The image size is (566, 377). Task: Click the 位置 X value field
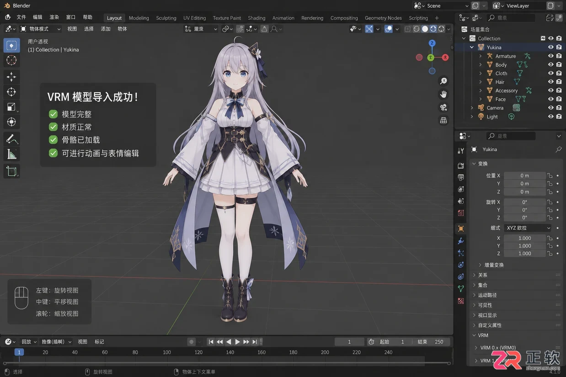pos(524,175)
